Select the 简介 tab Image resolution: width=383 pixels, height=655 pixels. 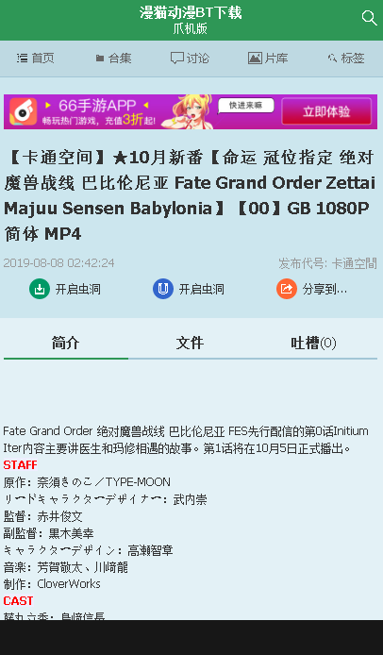66,344
